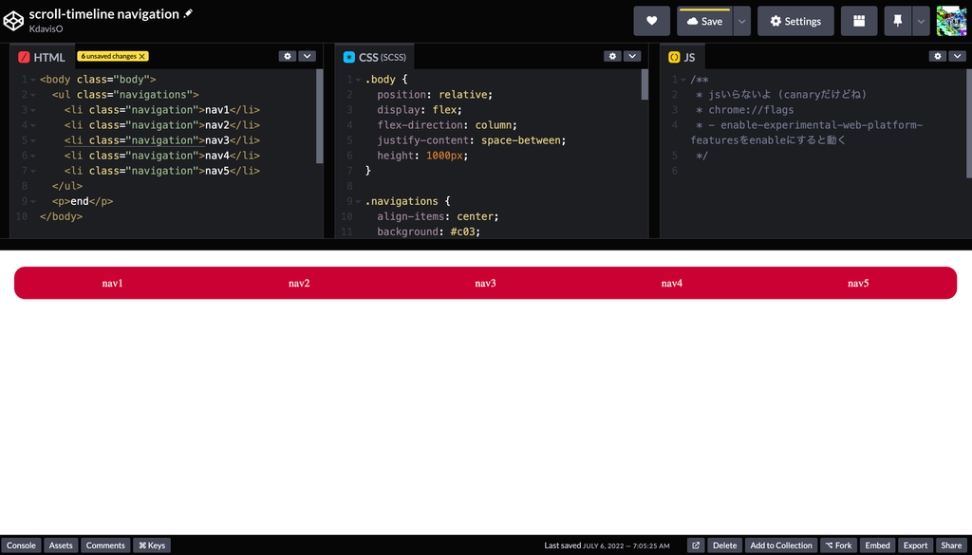Fold HTML line 2 ul tag
The image size is (972, 555).
[x=33, y=95]
